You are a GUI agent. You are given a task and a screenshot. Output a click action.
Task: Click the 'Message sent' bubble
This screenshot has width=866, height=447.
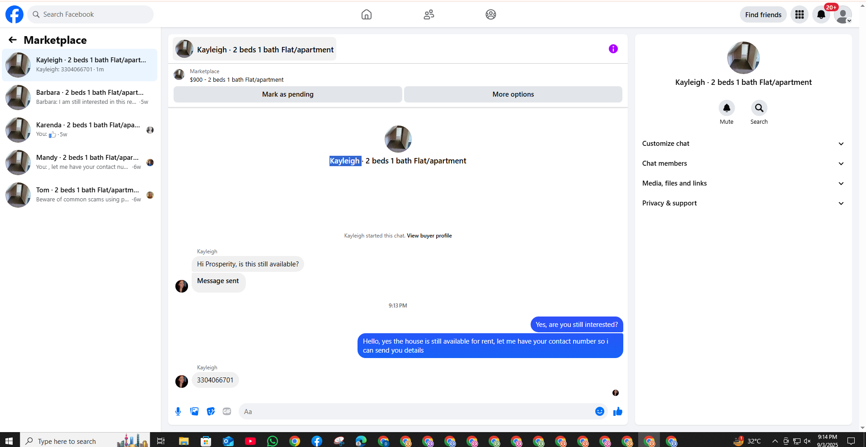coord(218,282)
